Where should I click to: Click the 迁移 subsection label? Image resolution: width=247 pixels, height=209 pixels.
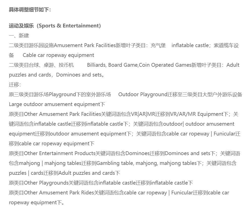[x=15, y=85]
